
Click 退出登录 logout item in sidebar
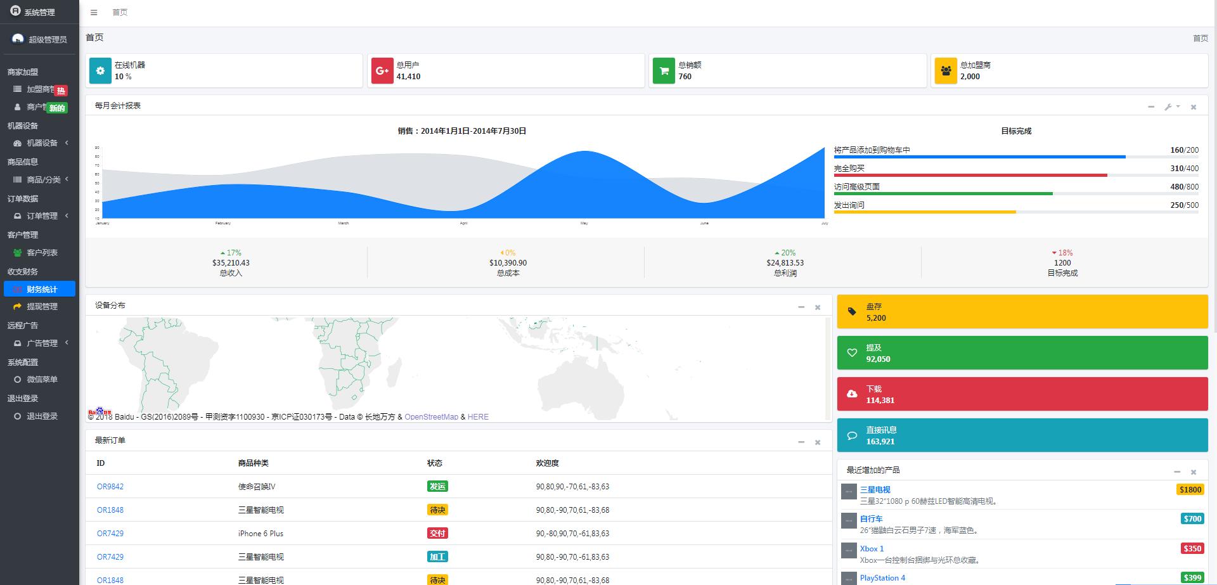tap(39, 416)
